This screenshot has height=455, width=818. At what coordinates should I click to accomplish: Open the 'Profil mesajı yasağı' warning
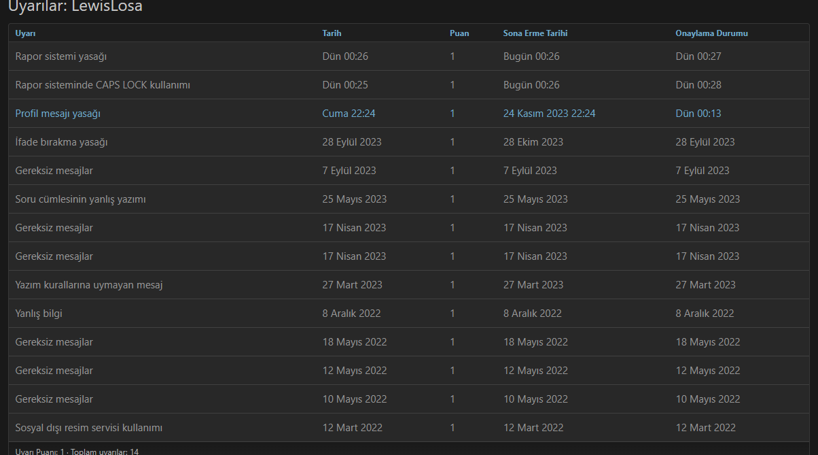(x=58, y=114)
